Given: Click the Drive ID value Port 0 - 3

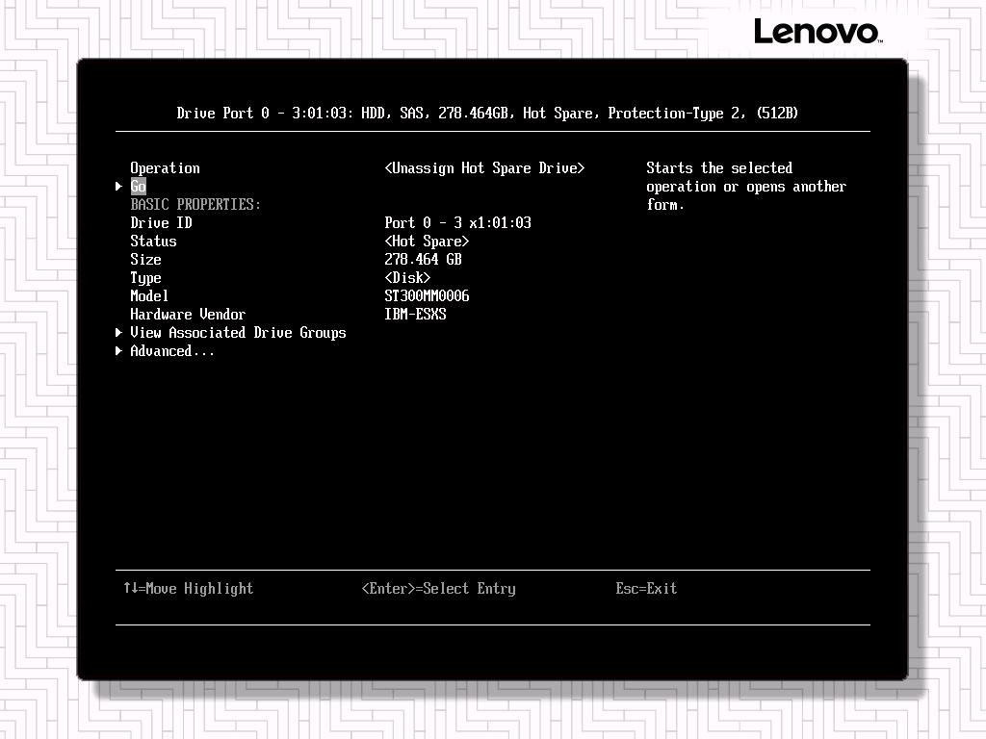Looking at the screenshot, I should (x=457, y=223).
